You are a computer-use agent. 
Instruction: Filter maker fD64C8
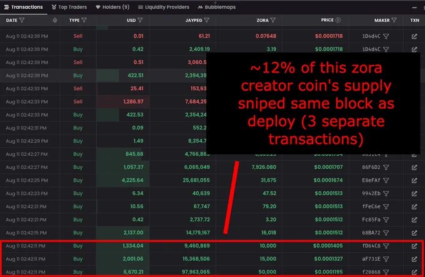click(386, 246)
